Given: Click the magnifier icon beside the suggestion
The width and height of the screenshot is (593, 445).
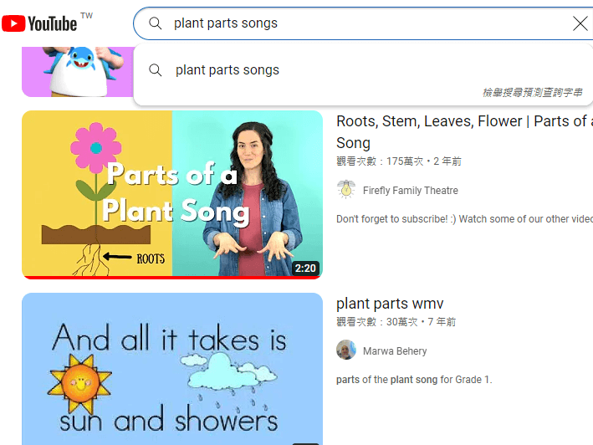Looking at the screenshot, I should (155, 70).
